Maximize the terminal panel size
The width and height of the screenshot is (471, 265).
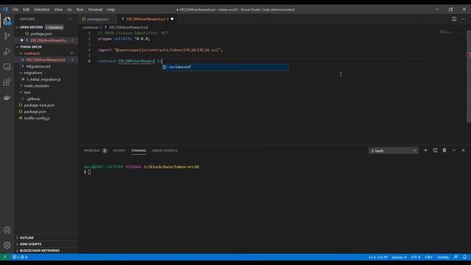click(x=454, y=150)
